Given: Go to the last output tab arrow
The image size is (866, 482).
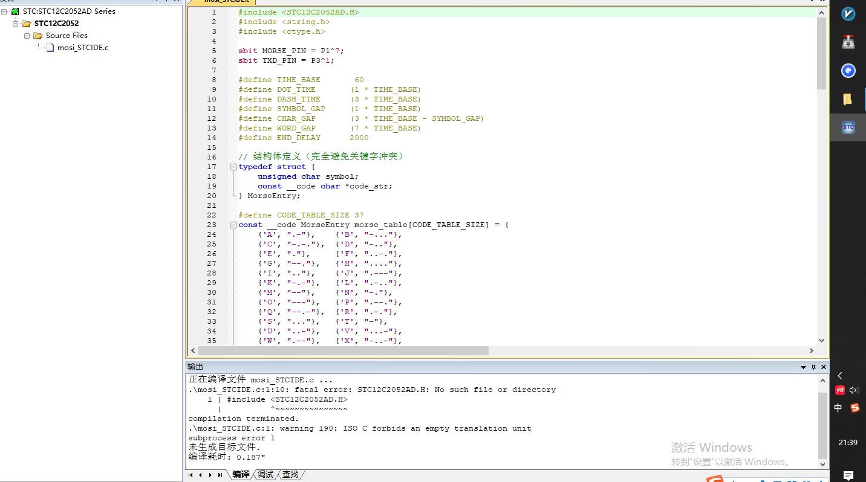Looking at the screenshot, I should (220, 475).
